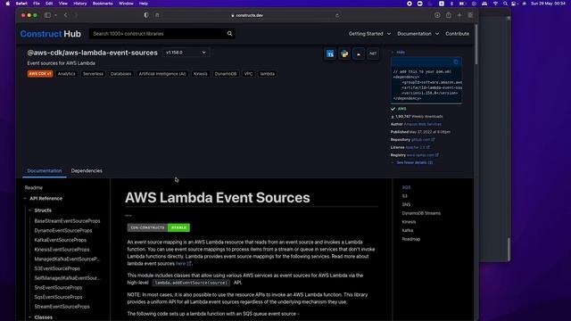Viewport: 571px width, 321px height.
Task: Collapse the Classes tree section
Action: coord(29,317)
